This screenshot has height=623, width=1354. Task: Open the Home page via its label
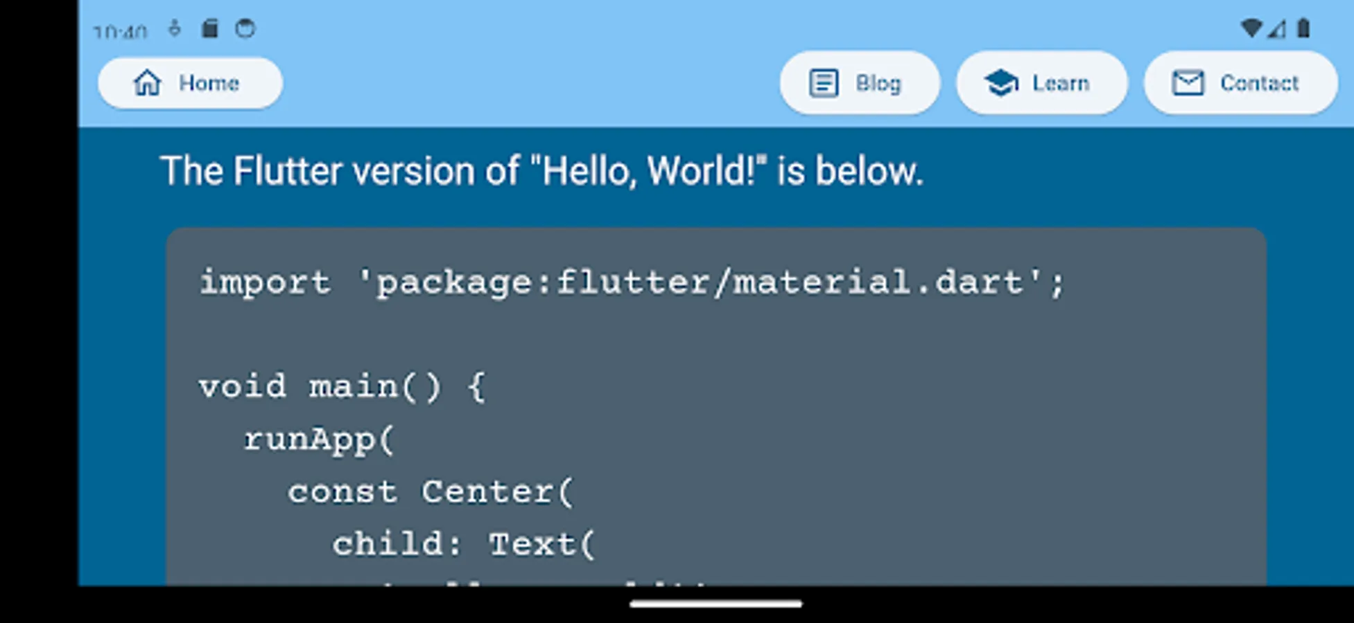coord(209,83)
